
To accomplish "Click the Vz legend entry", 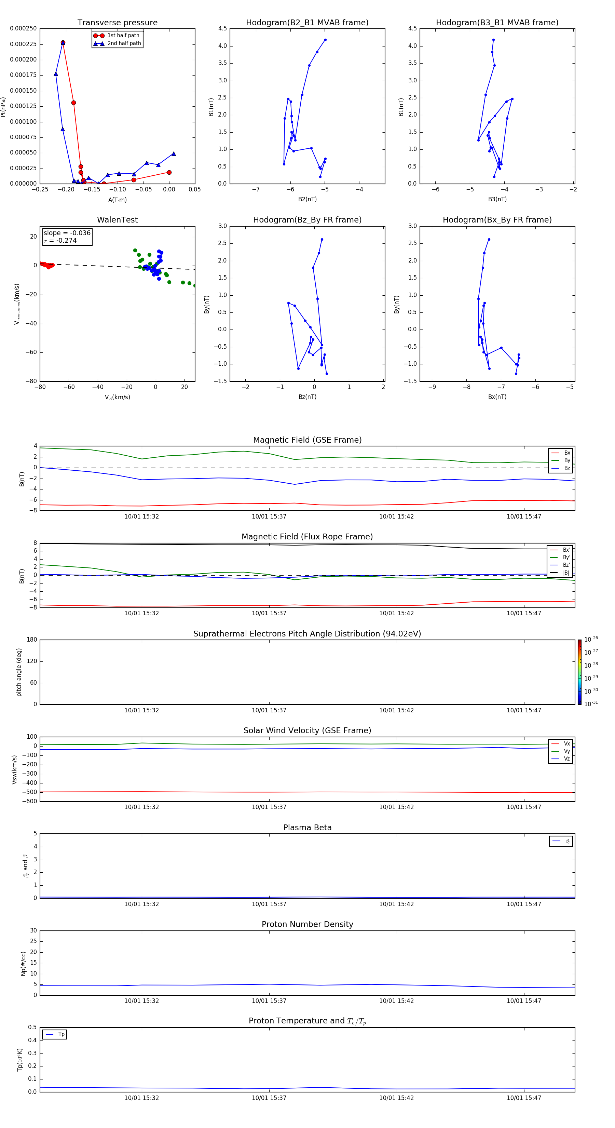I will 561,758.
